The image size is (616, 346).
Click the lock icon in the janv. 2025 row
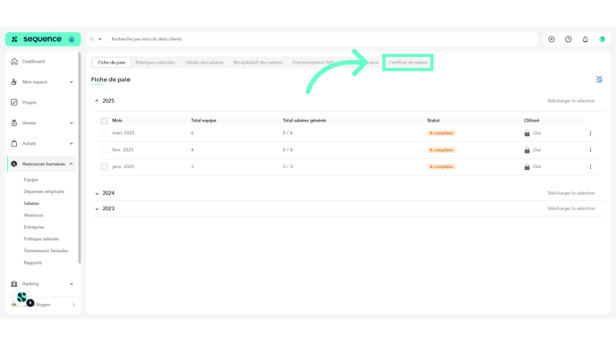pos(527,166)
